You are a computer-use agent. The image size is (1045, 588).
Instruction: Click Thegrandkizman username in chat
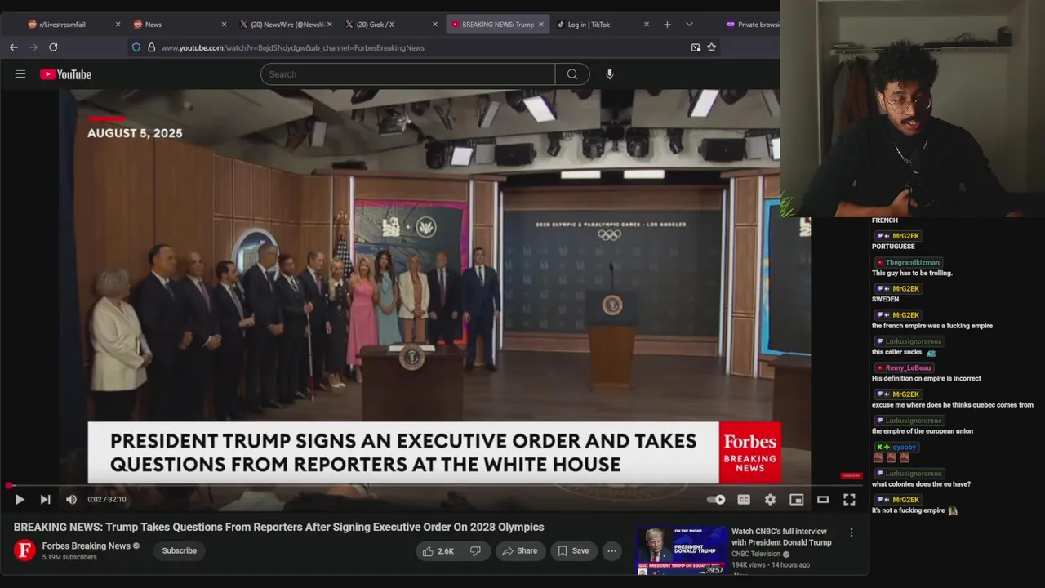coord(913,263)
